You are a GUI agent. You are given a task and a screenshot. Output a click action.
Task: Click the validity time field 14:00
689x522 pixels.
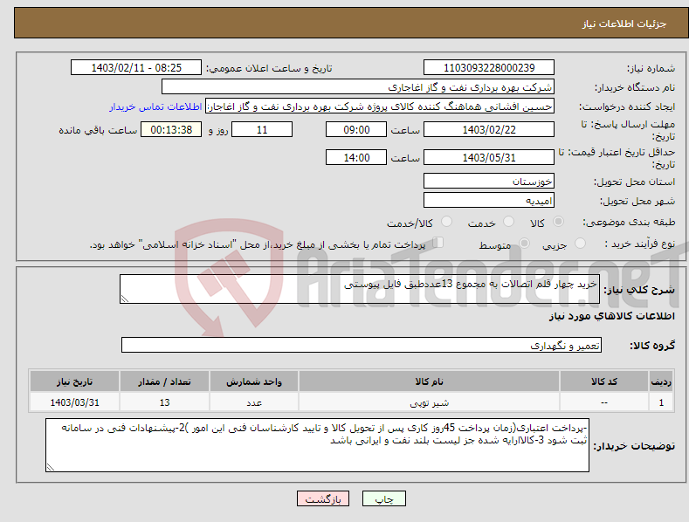click(x=356, y=157)
